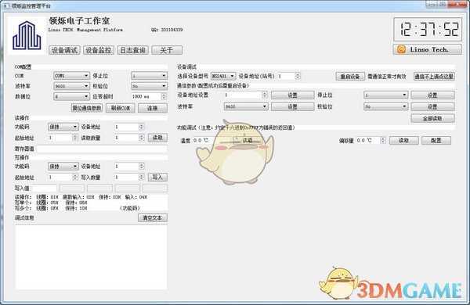Click the 领烁电子工作室 title text

[79, 20]
